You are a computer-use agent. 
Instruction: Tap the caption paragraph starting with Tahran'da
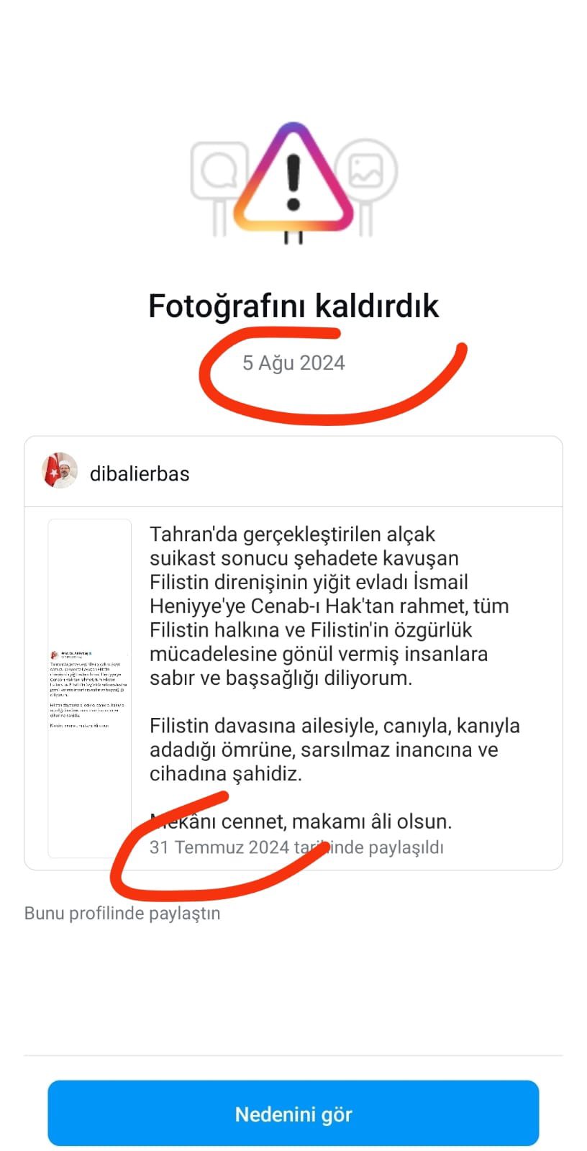click(x=329, y=606)
